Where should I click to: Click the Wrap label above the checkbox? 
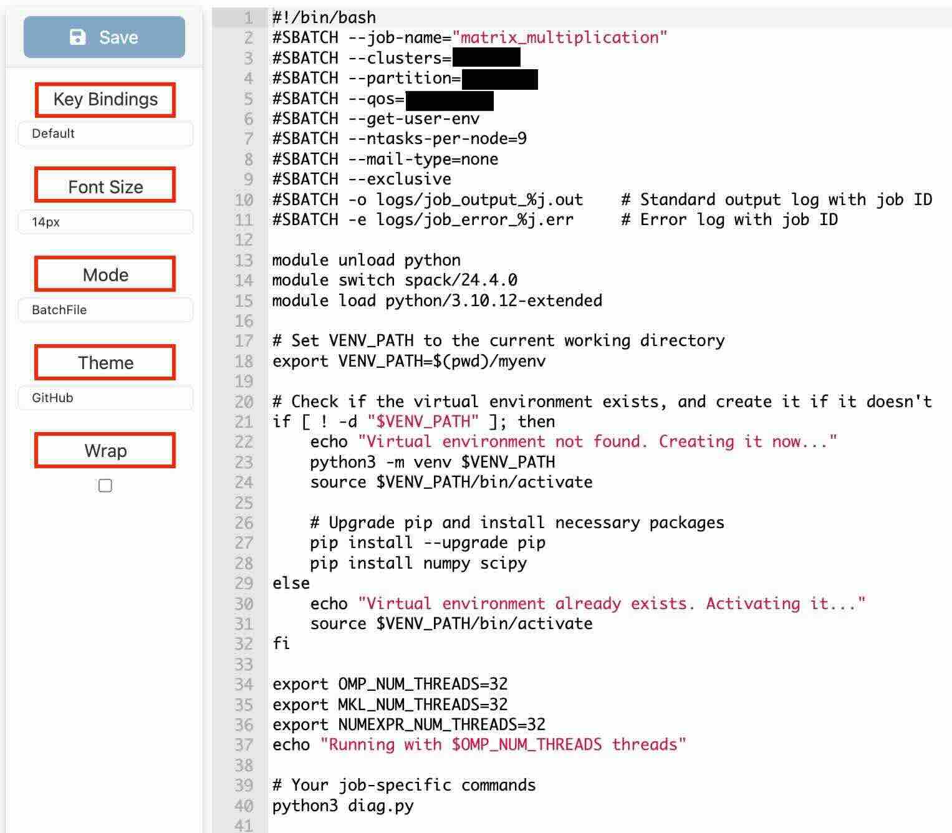(105, 451)
